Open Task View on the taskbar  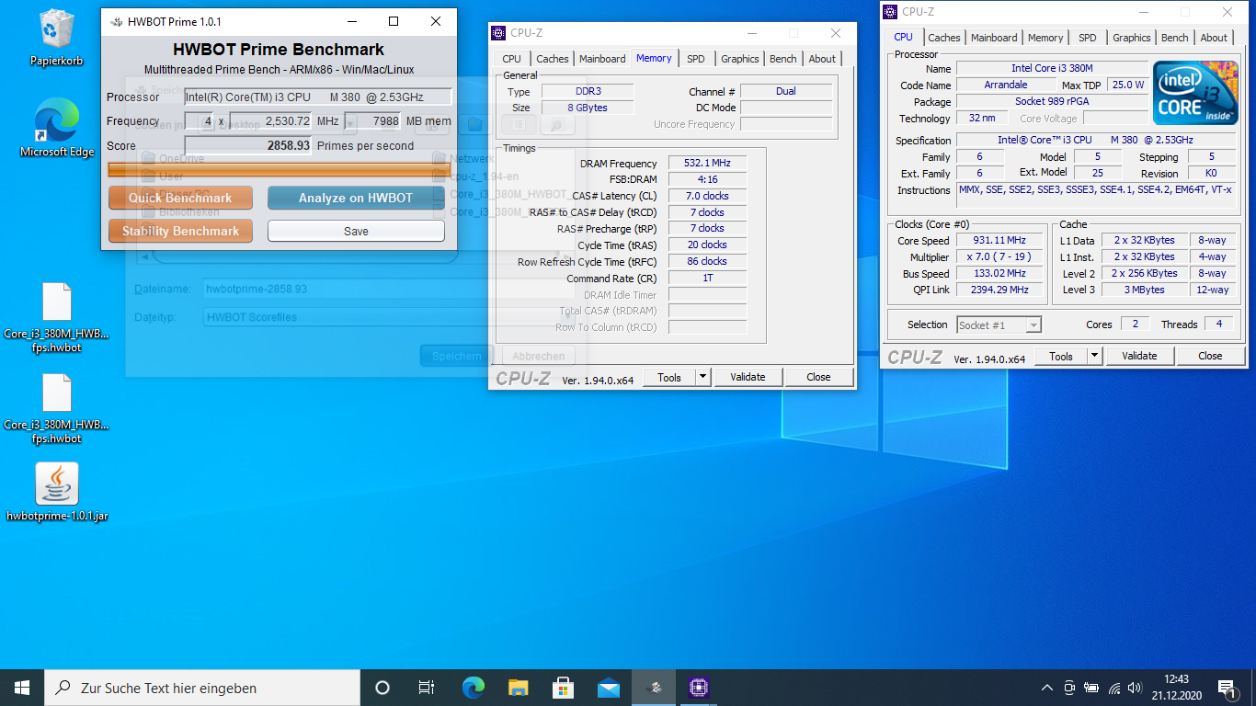(x=427, y=688)
